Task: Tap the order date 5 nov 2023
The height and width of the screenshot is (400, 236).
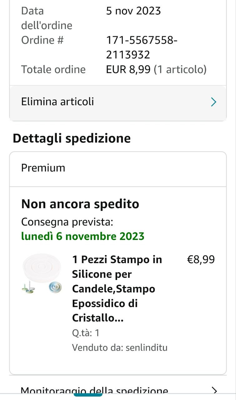Action: 133,11
